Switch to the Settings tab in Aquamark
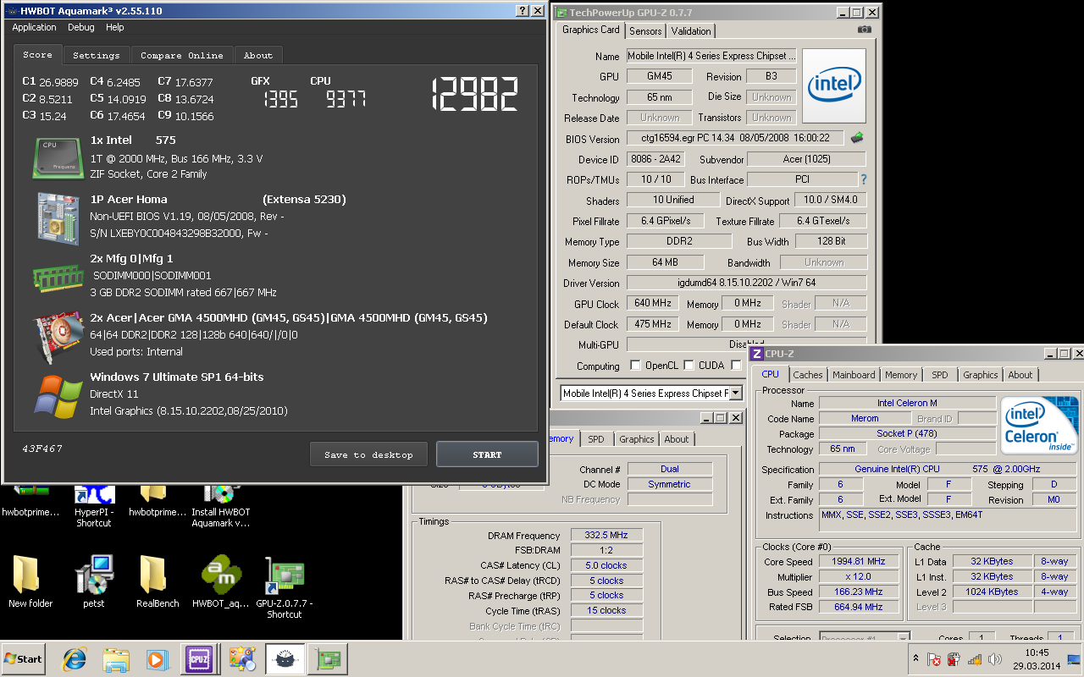 pyautogui.click(x=96, y=55)
